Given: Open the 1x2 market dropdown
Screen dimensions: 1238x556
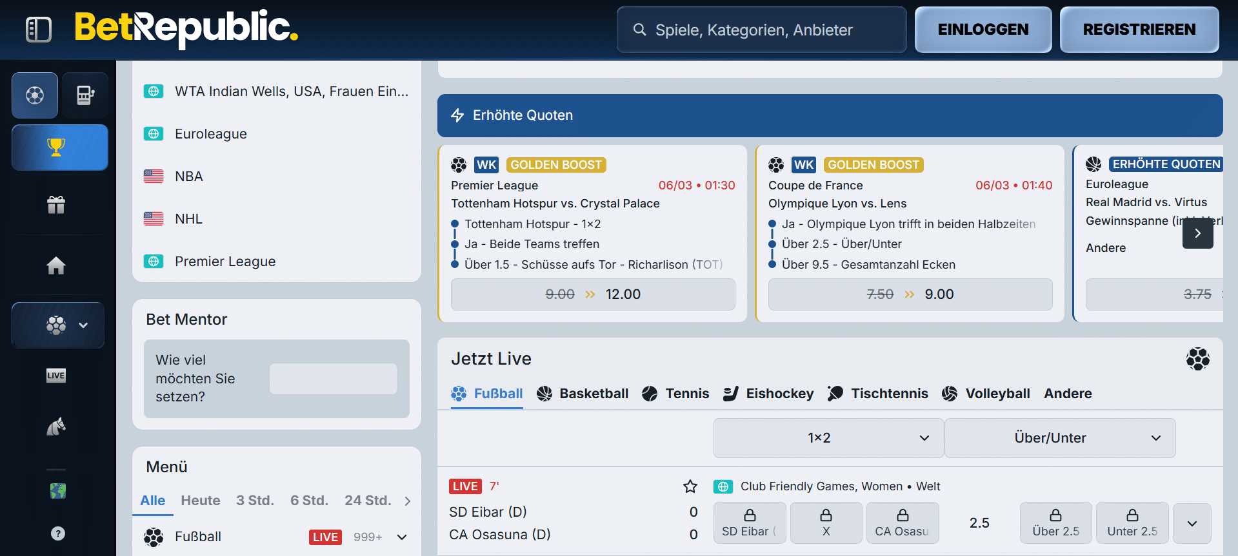Looking at the screenshot, I should pos(828,438).
